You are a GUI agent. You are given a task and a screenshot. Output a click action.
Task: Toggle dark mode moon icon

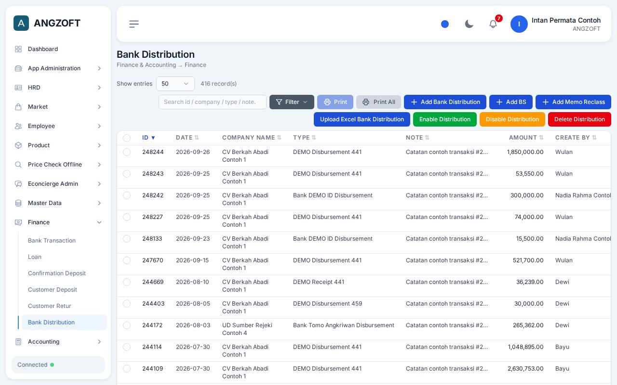pyautogui.click(x=469, y=24)
